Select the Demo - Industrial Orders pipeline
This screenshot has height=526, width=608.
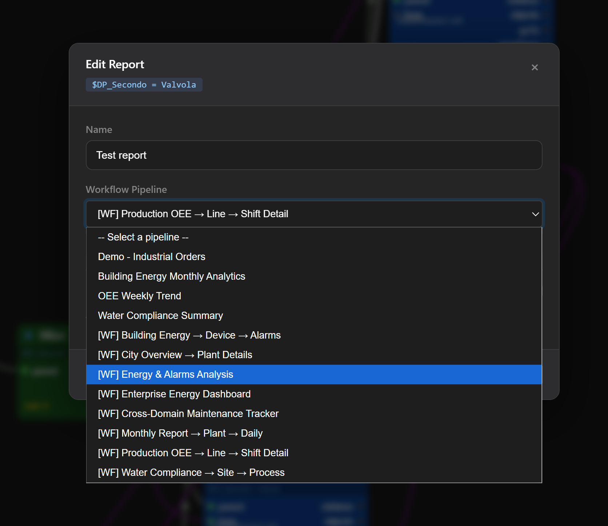pos(151,256)
